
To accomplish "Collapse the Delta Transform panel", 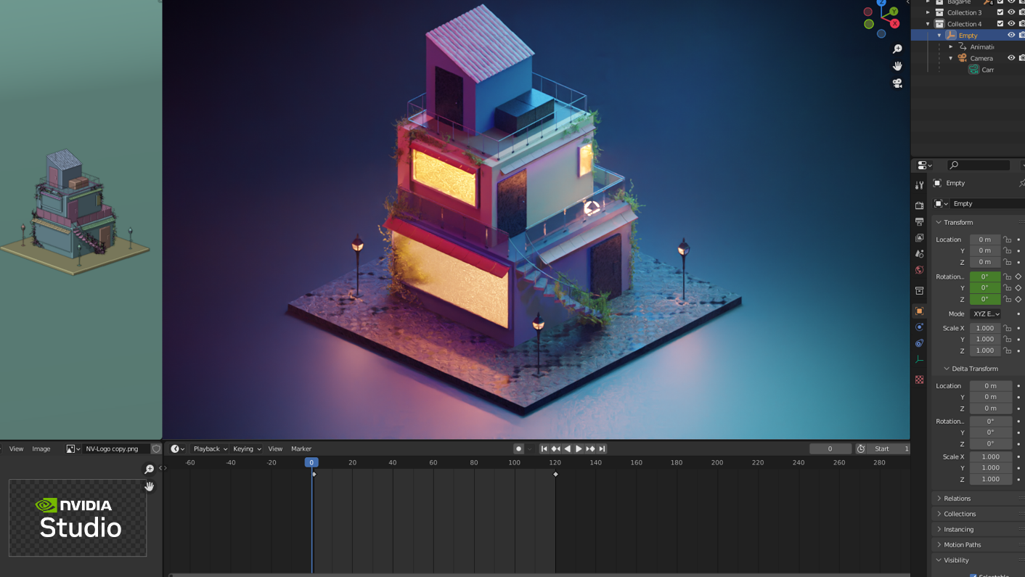I will coord(947,369).
